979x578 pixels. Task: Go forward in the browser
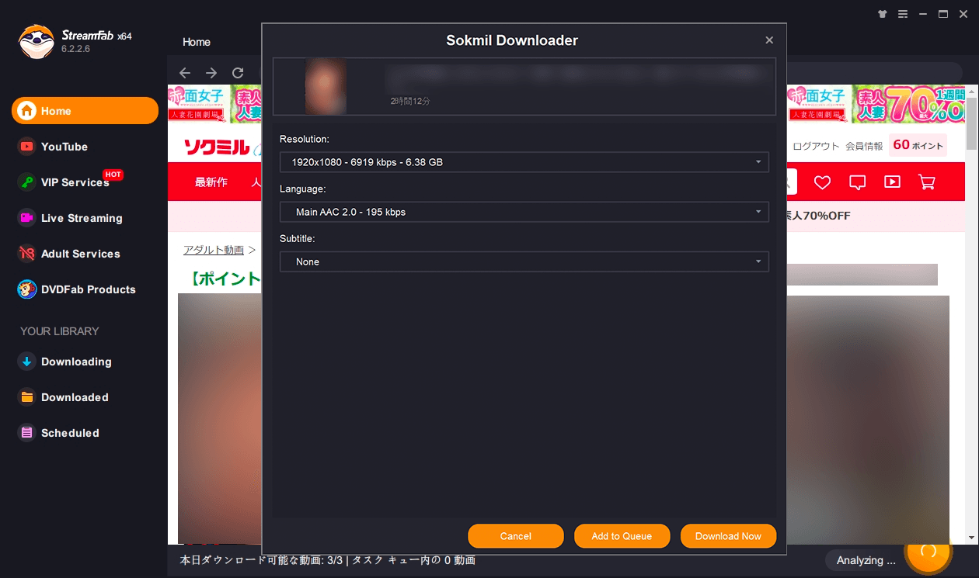coord(211,73)
